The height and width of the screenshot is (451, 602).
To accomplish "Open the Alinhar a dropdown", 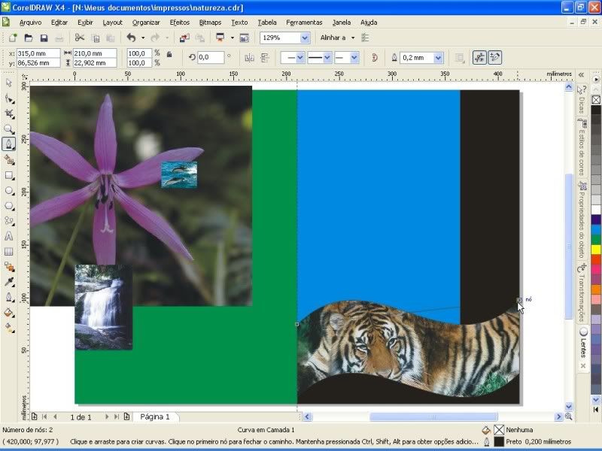I will point(352,38).
